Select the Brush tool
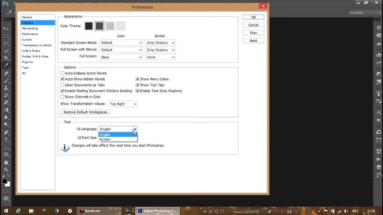Image resolution: width=383 pixels, height=215 pixels. click(6, 81)
